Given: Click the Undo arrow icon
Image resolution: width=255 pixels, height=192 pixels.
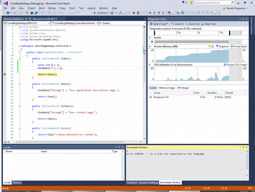Looking at the screenshot, I should point(42,13).
